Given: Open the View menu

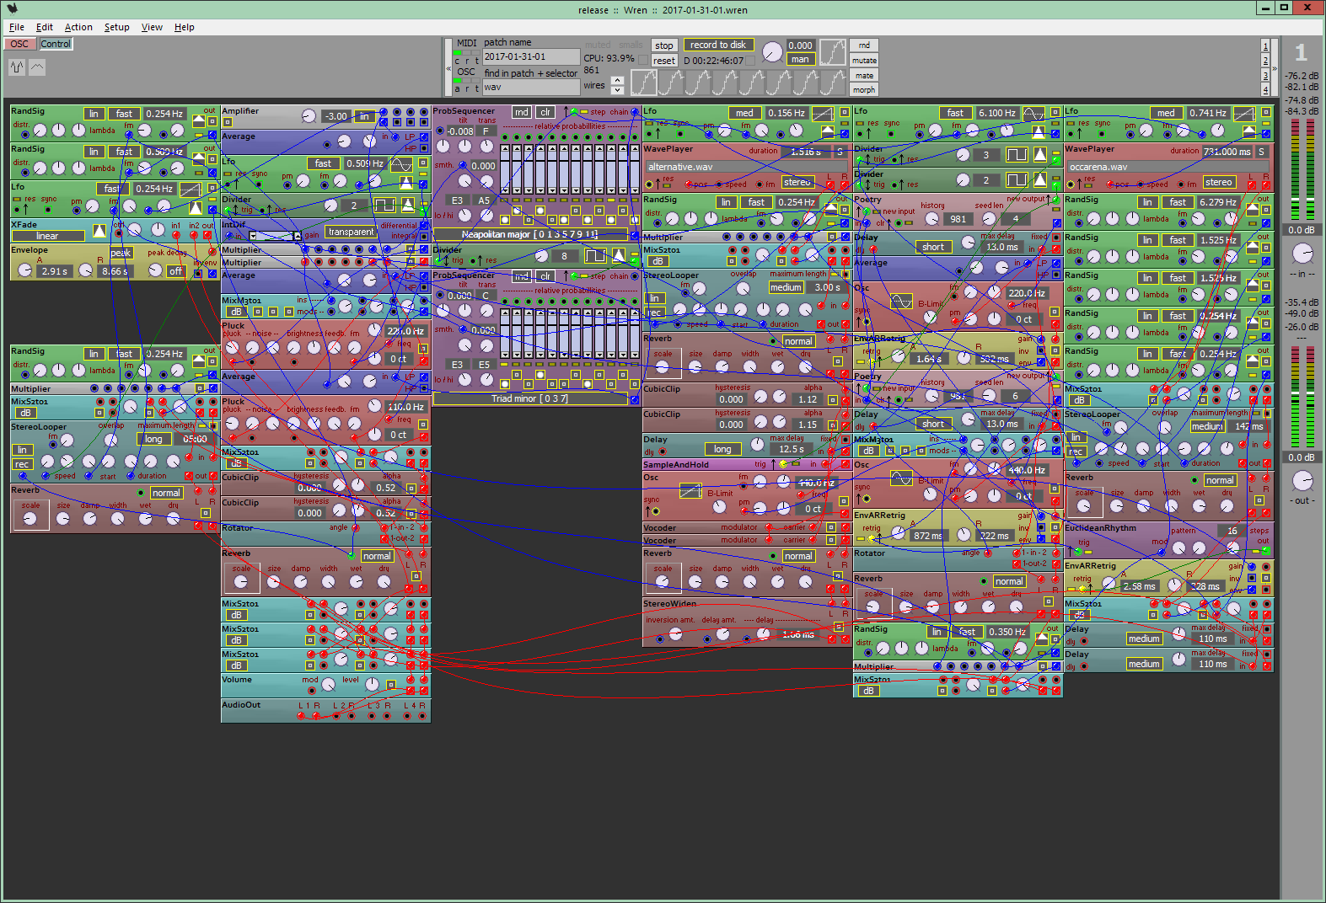Looking at the screenshot, I should pyautogui.click(x=152, y=27).
